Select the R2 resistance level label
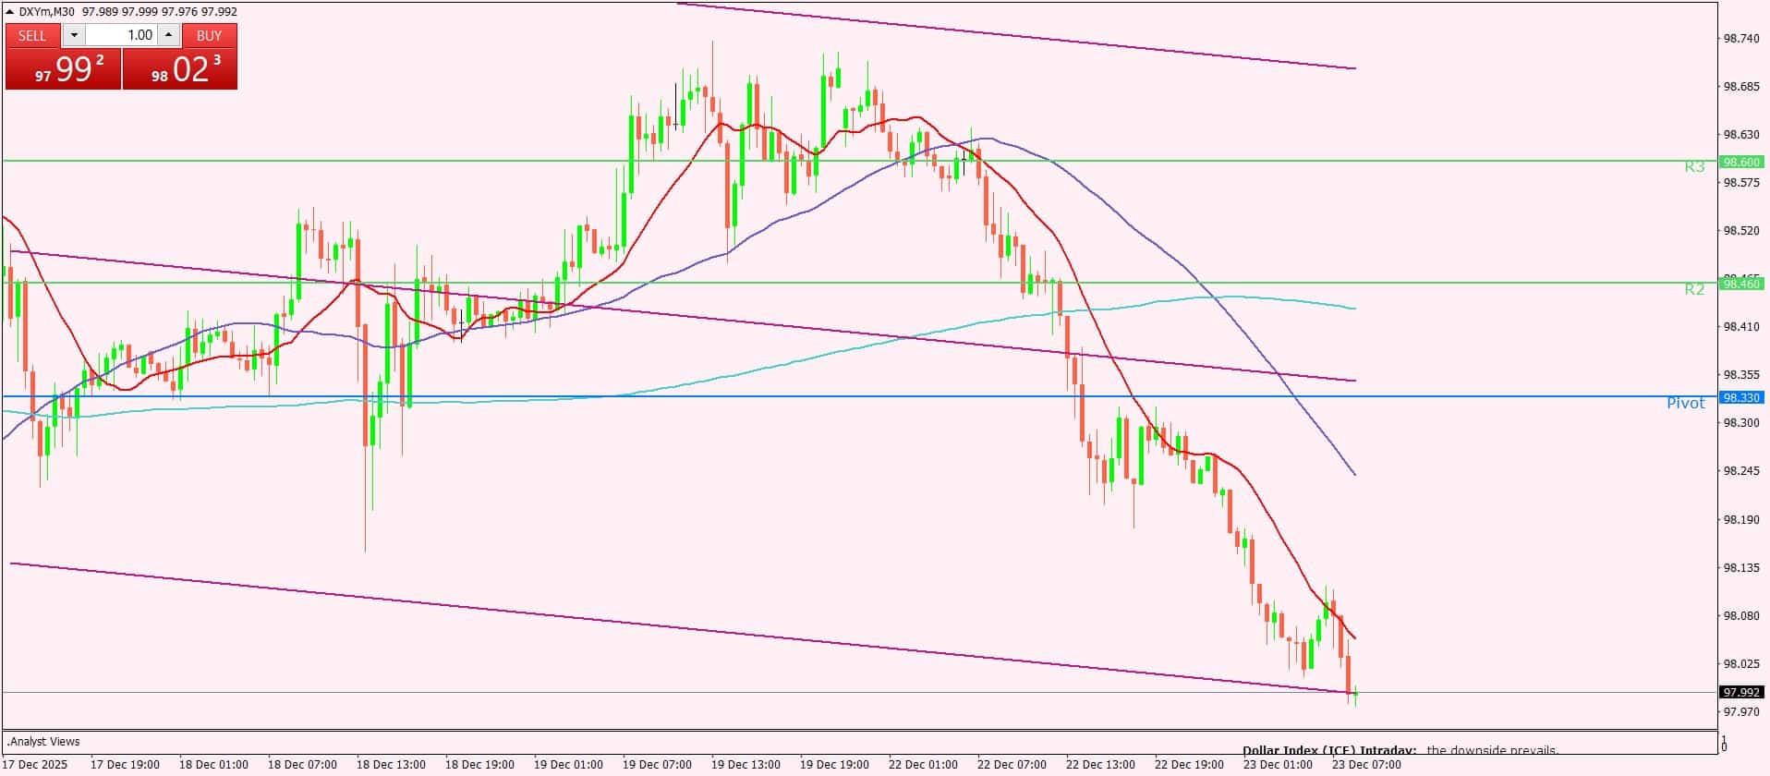The image size is (1770, 776). pos(1693,289)
